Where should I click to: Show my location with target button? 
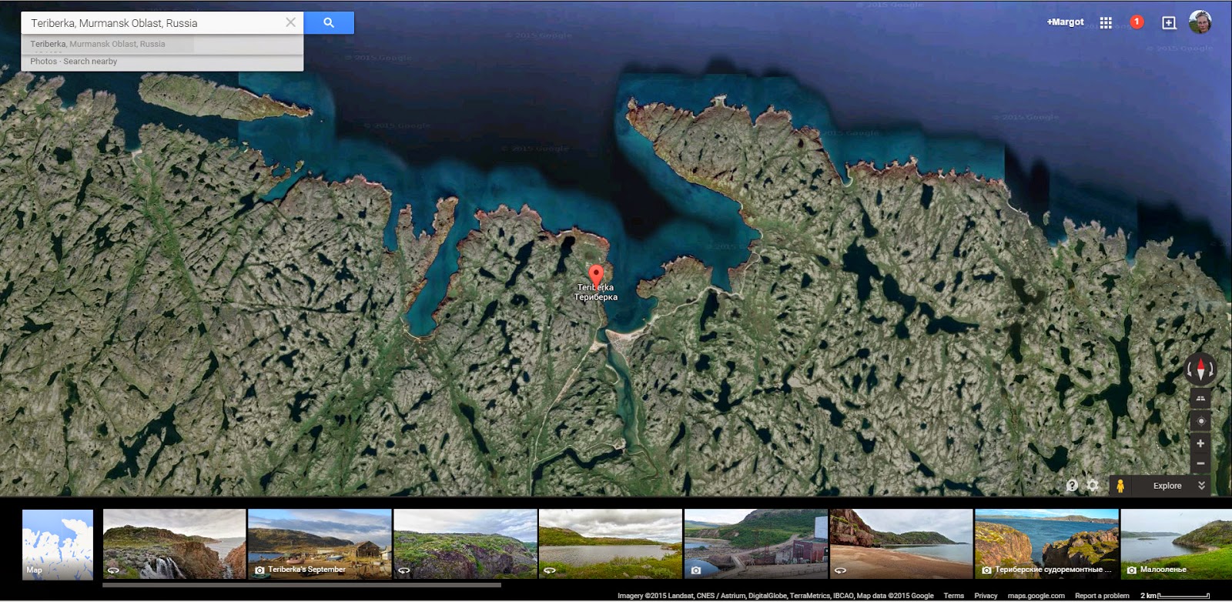click(x=1200, y=421)
